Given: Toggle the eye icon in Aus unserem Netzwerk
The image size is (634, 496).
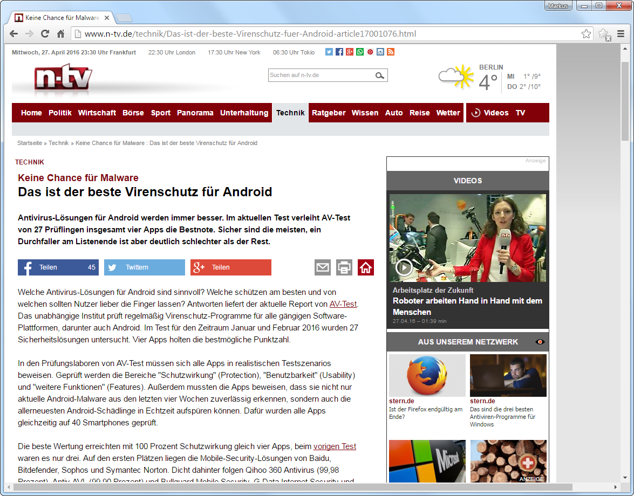Looking at the screenshot, I should coord(540,342).
